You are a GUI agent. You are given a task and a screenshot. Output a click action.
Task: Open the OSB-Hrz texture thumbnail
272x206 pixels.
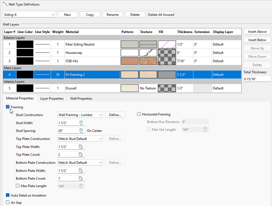click(x=148, y=61)
